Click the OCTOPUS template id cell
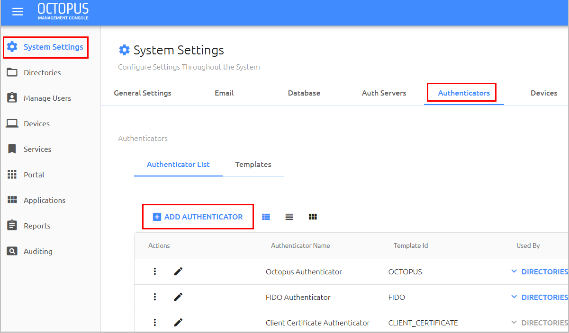This screenshot has height=333, width=569. pyautogui.click(x=405, y=272)
